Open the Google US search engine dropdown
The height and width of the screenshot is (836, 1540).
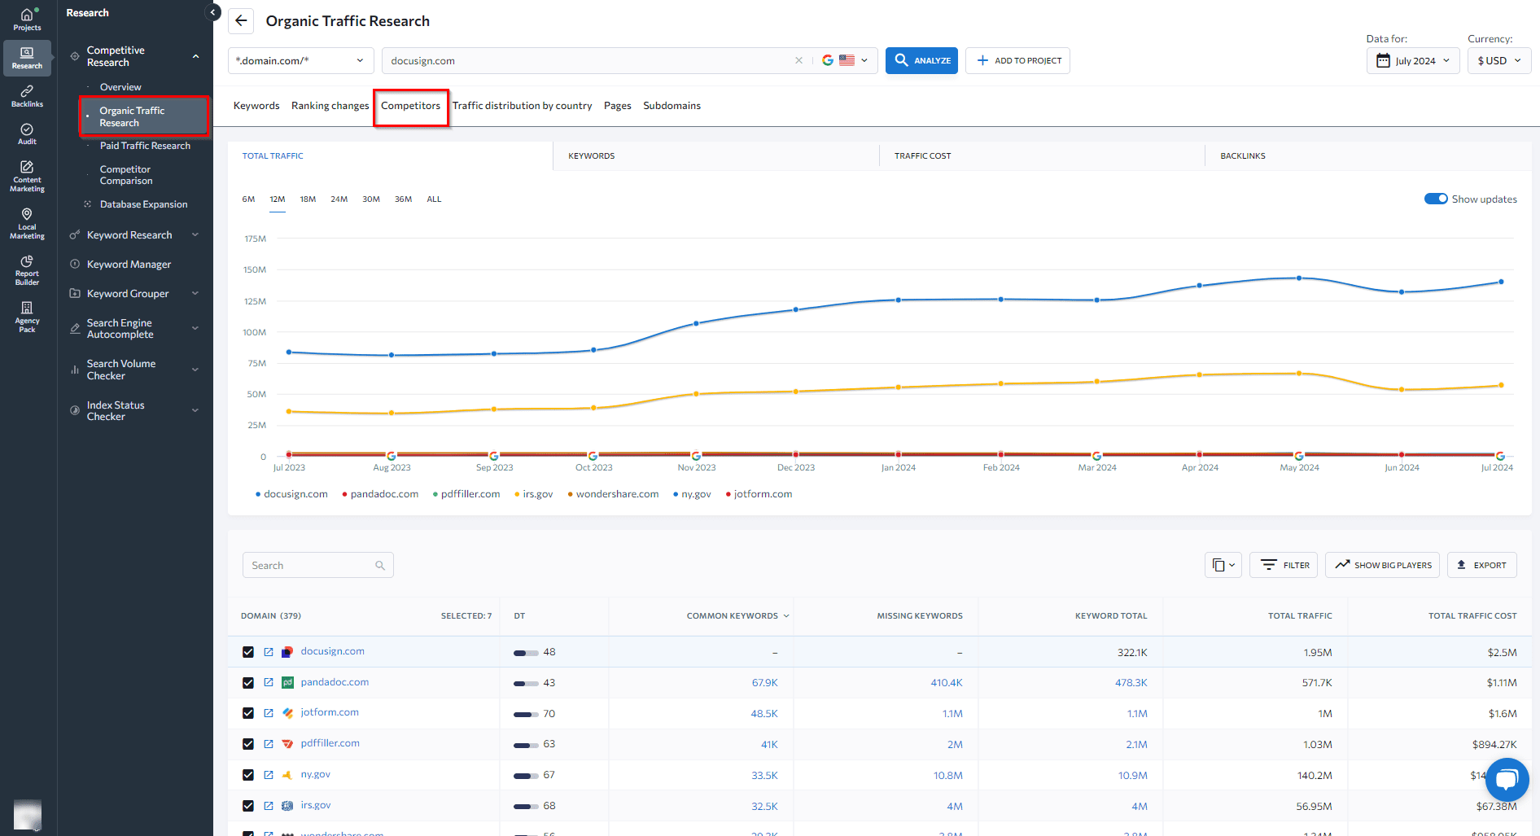(845, 60)
